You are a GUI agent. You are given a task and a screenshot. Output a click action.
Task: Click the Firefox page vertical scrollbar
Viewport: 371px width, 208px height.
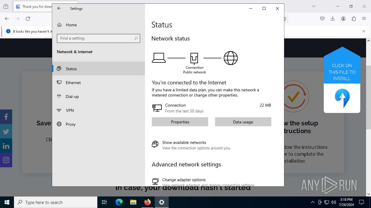pyautogui.click(x=369, y=117)
